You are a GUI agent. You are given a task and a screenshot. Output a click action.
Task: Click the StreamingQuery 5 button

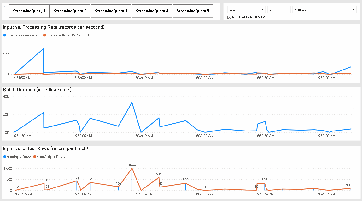pyautogui.click(x=193, y=11)
